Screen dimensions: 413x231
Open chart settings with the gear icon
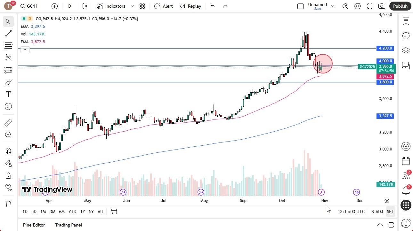[358, 6]
